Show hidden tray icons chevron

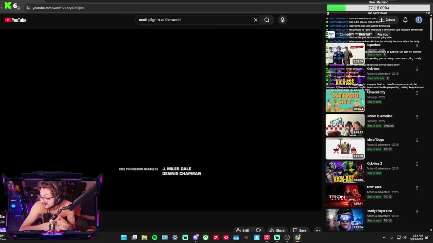point(384,238)
